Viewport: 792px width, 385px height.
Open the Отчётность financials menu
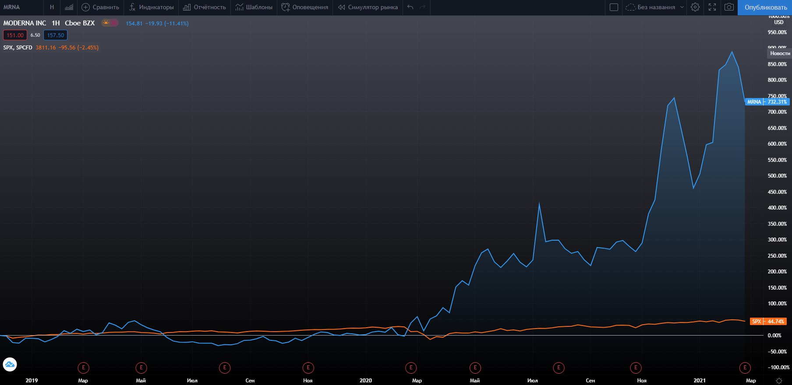click(x=205, y=7)
